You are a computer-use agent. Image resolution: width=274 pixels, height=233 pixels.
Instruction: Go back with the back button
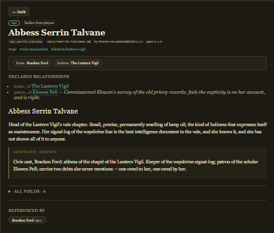(19, 12)
